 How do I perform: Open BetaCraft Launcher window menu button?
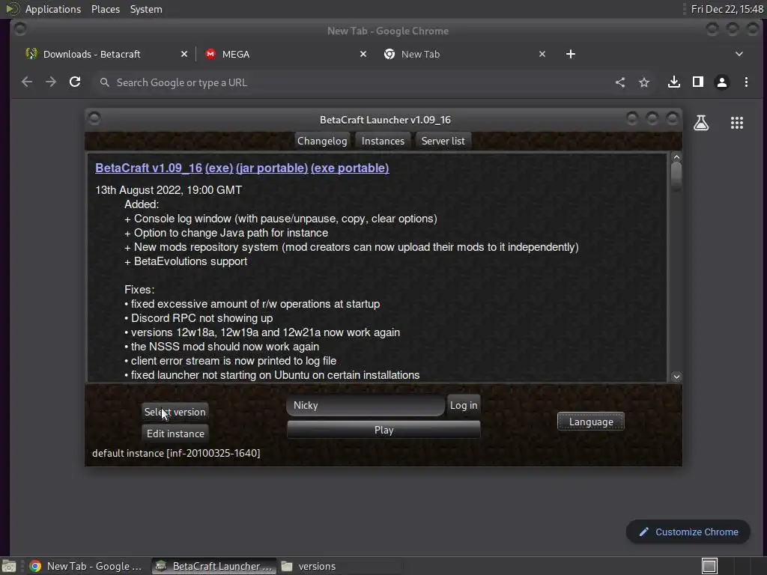(x=94, y=118)
